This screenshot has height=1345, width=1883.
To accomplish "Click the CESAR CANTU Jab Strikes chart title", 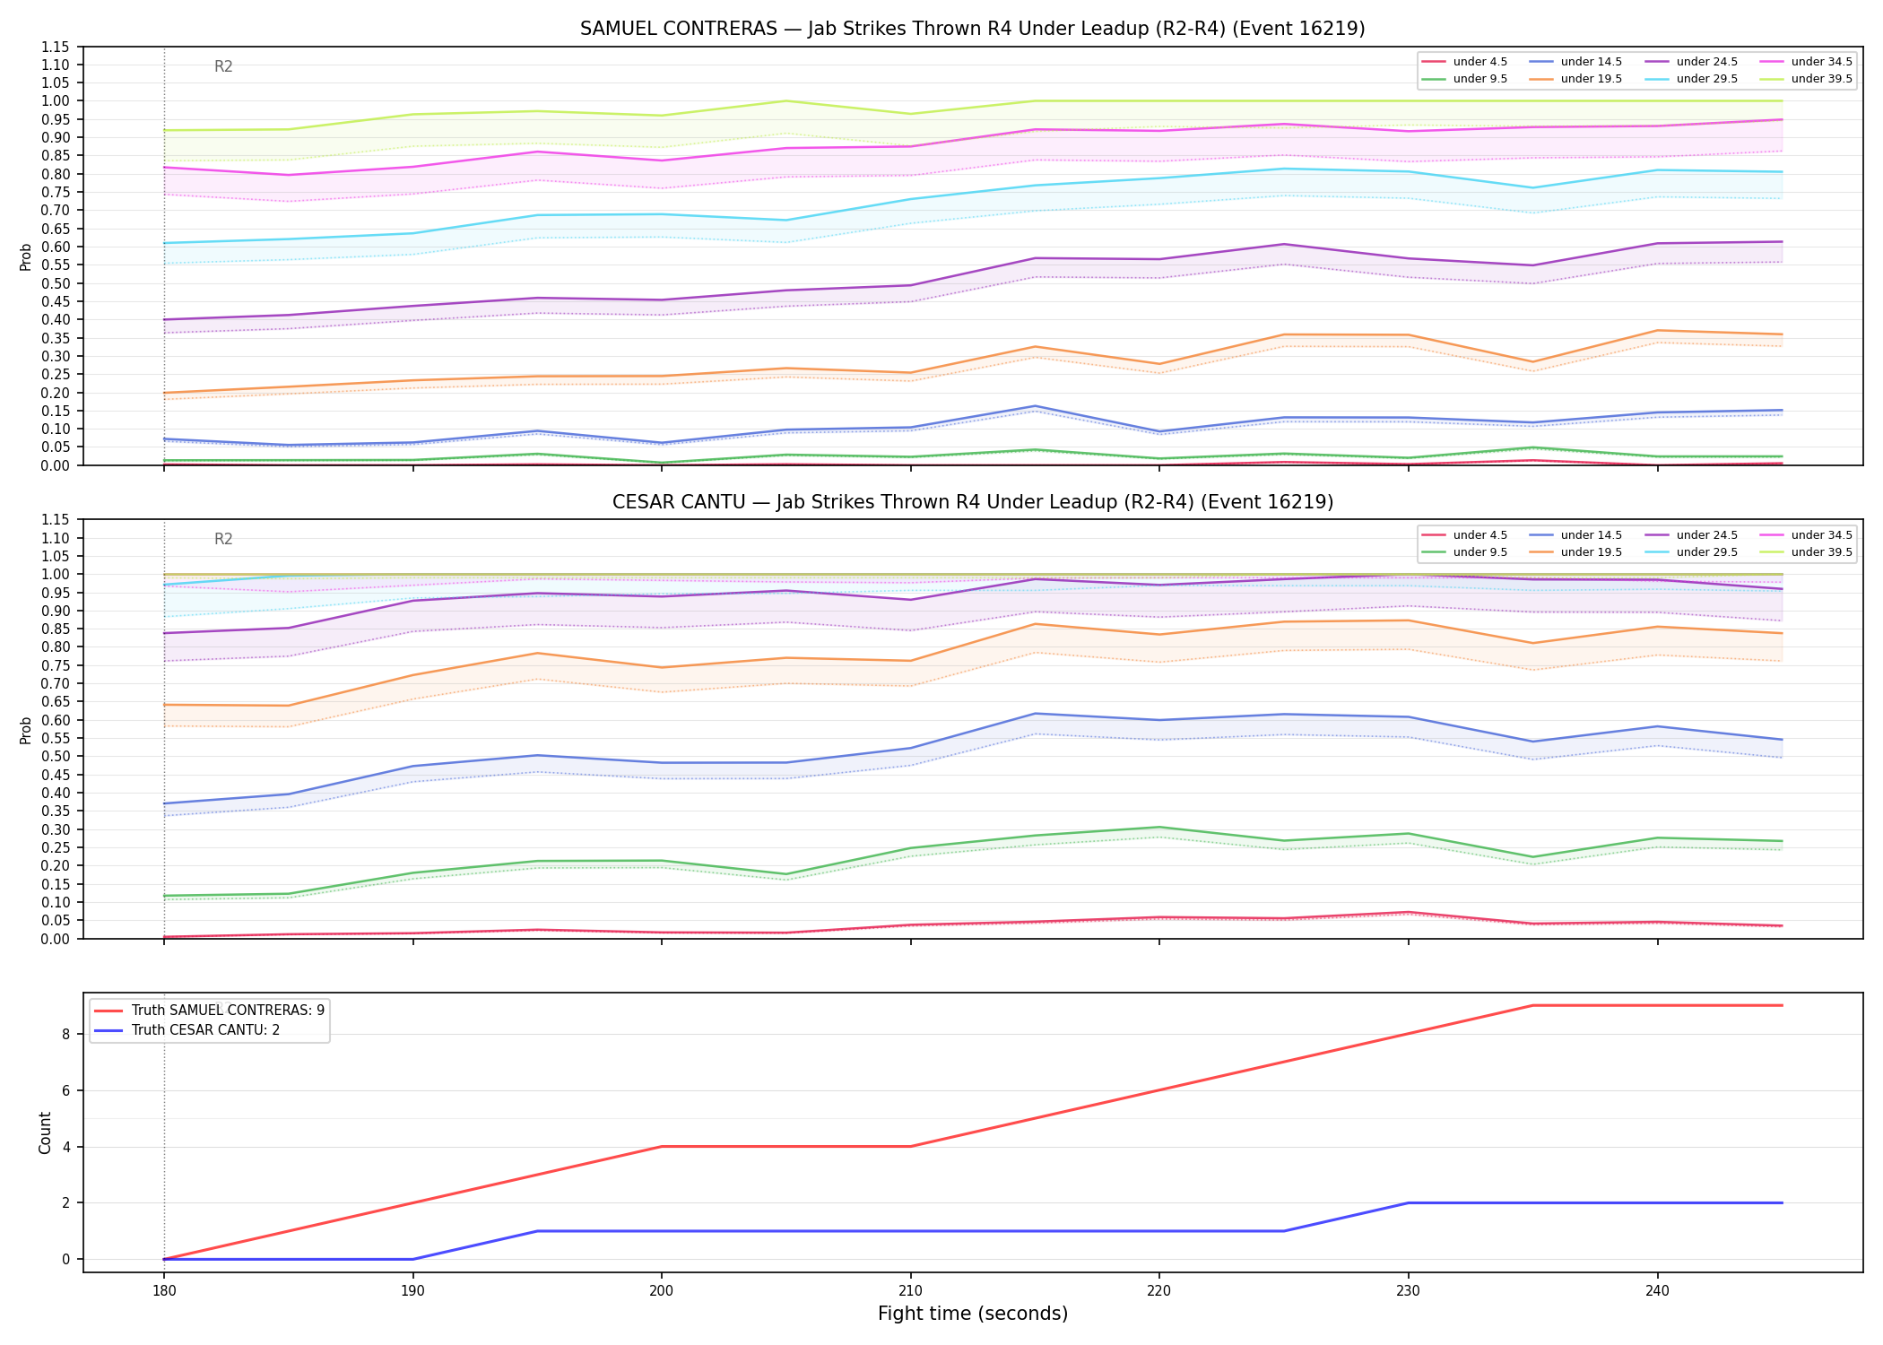I will tap(972, 502).
